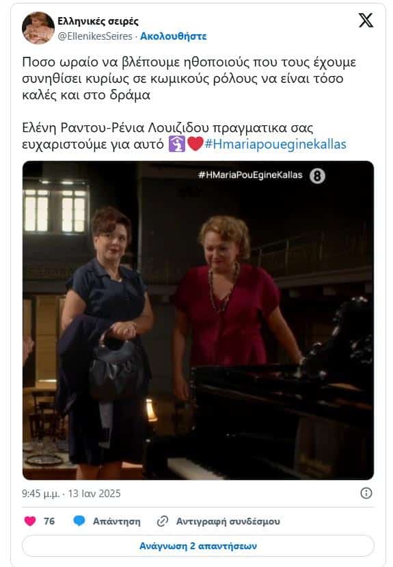Click the X logo icon
This screenshot has width=393, height=567.
(366, 20)
